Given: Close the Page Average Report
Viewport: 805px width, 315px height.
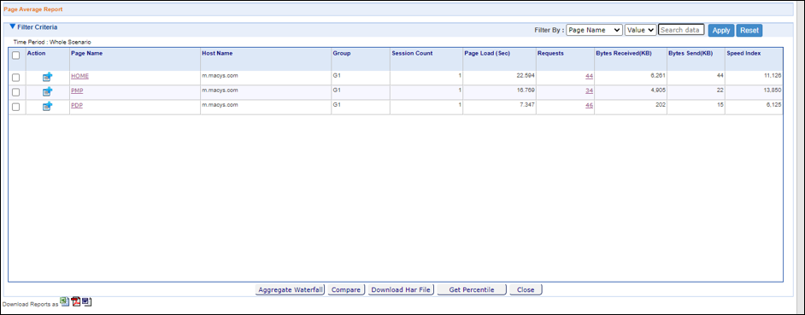Looking at the screenshot, I should pyautogui.click(x=526, y=290).
